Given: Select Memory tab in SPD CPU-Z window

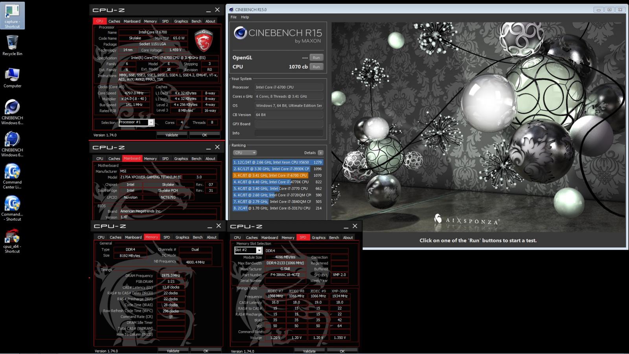Looking at the screenshot, I should (288, 238).
